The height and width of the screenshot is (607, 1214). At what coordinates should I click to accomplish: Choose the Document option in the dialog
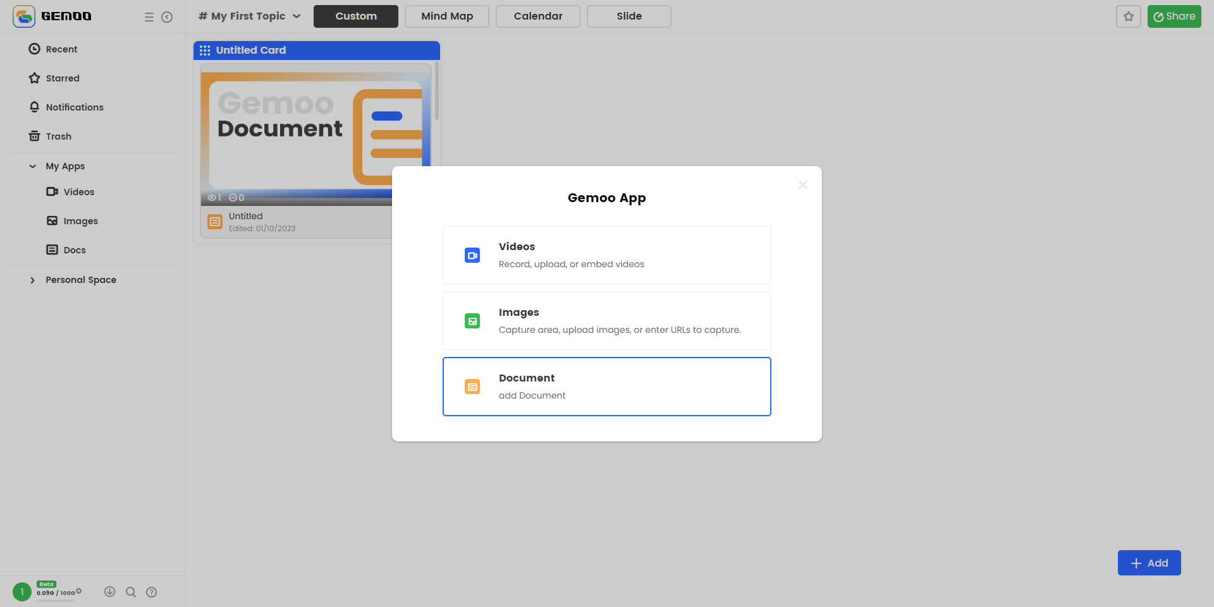607,387
